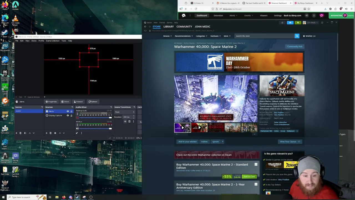Screen dimensions: 355x200
Task: Switch to the Steam COMMUNITY tab
Action: tap(184, 27)
